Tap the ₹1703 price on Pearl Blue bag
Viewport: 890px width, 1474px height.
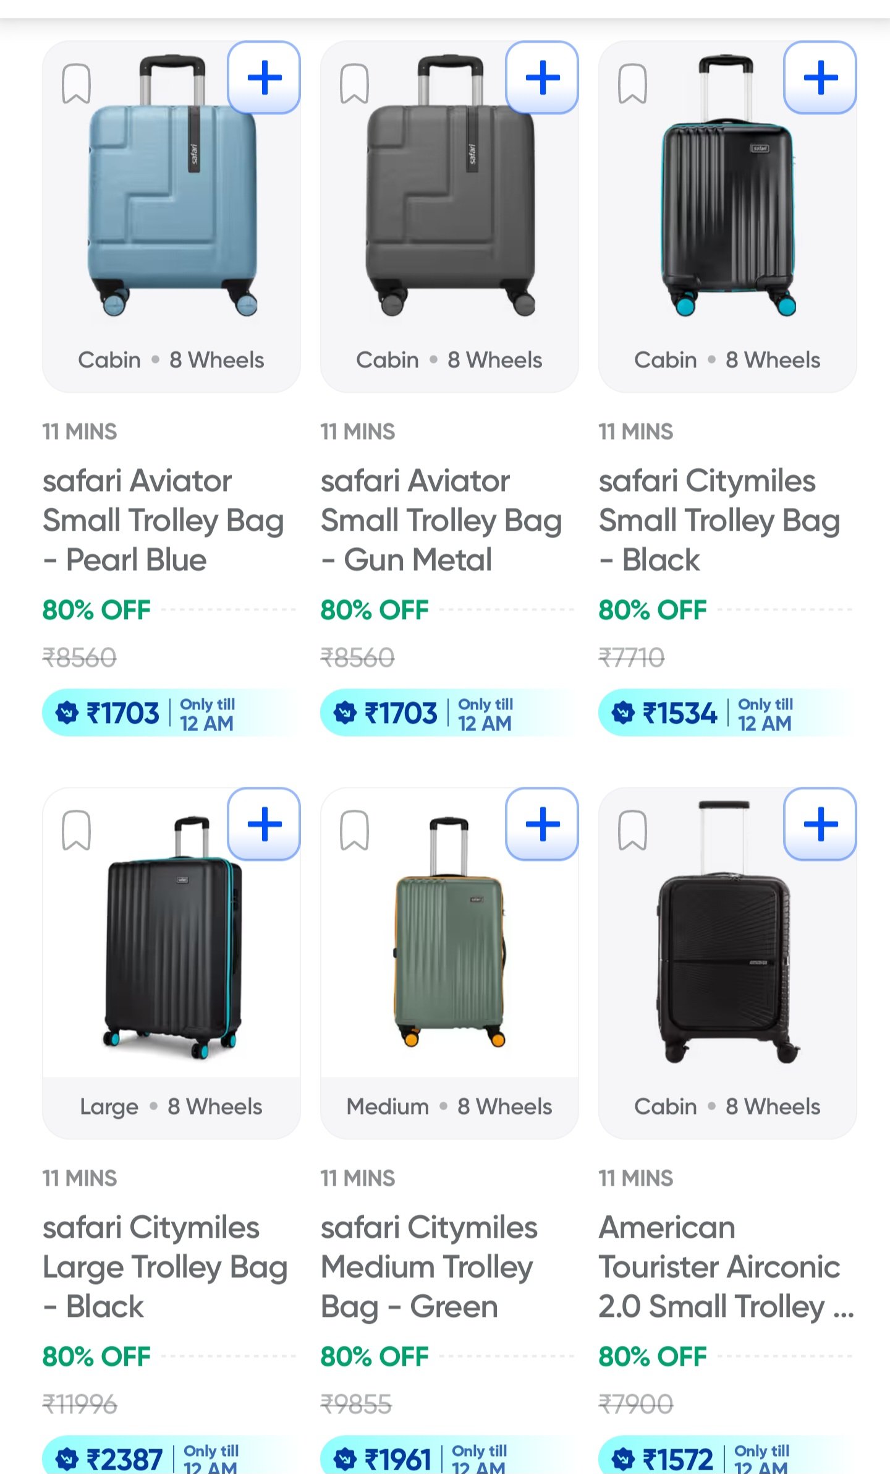122,713
